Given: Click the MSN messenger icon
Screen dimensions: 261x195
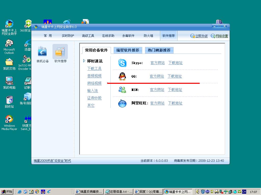Looking at the screenshot, I should click(122, 90).
